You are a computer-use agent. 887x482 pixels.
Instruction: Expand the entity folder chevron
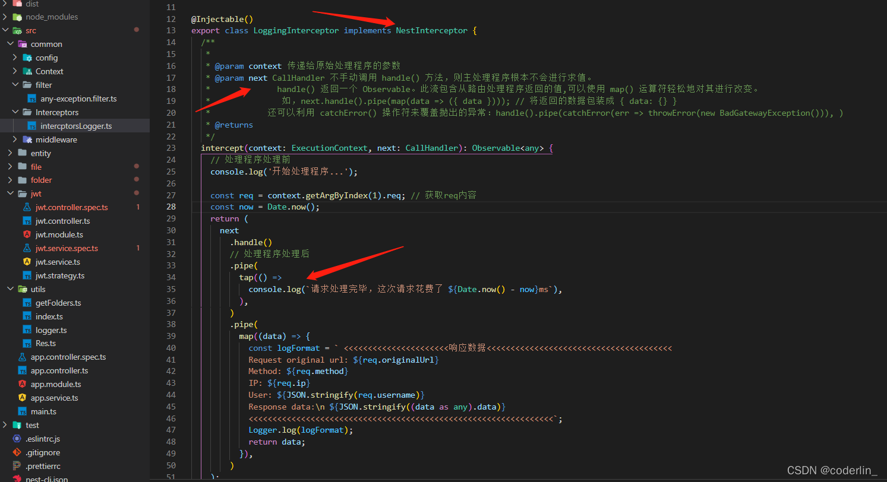point(10,153)
